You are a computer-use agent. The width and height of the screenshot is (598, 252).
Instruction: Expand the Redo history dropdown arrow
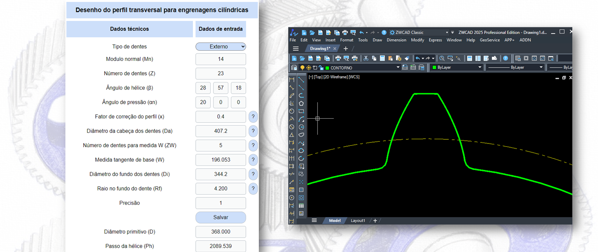[433, 58]
